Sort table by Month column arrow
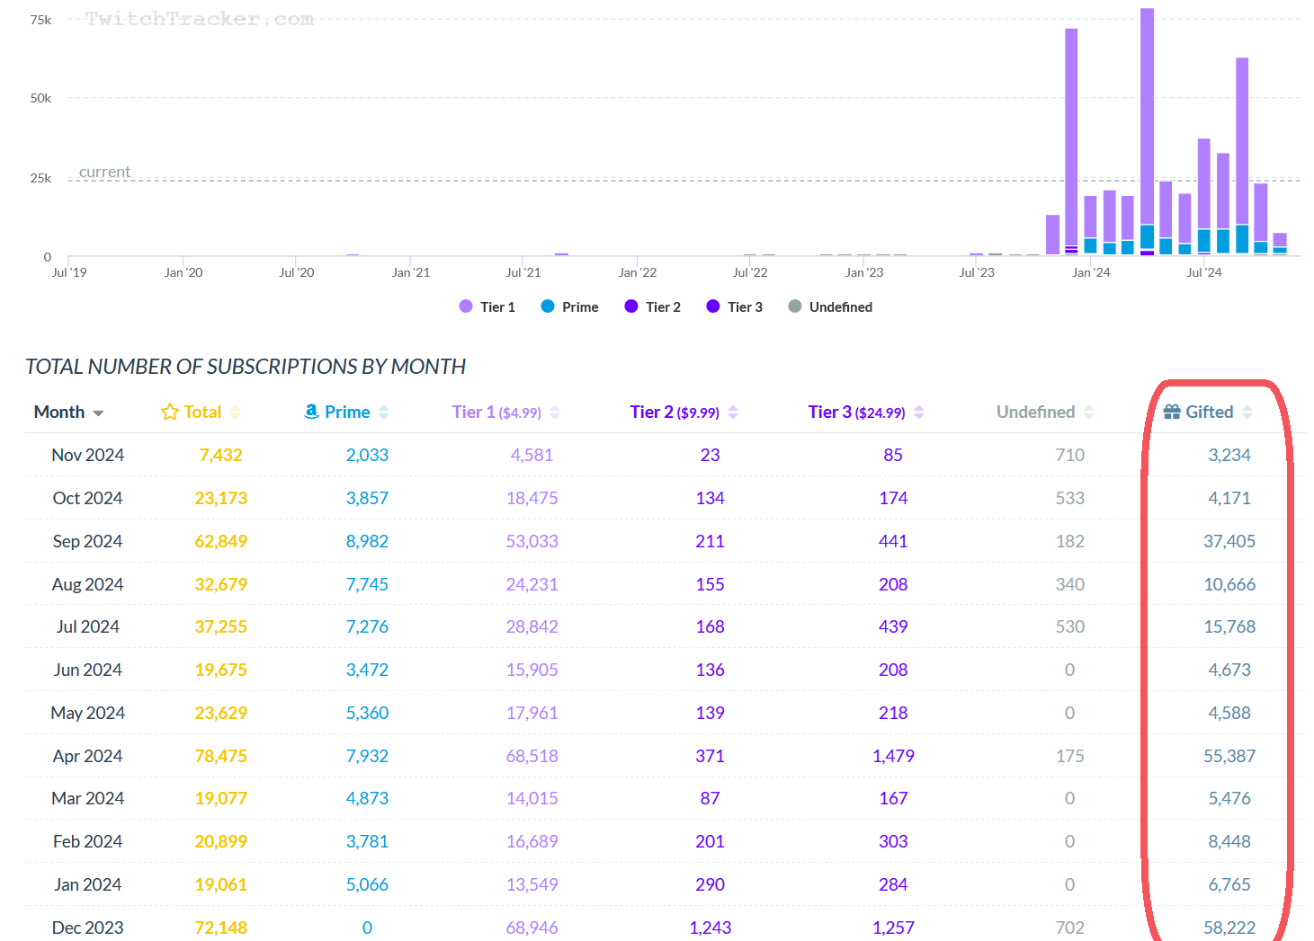Viewport: 1314px width, 941px height. point(98,413)
